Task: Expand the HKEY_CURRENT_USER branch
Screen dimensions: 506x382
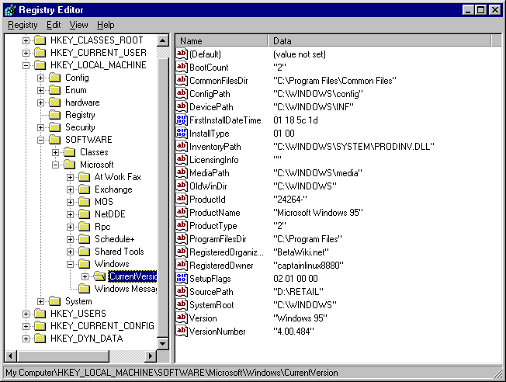Action: (26, 53)
